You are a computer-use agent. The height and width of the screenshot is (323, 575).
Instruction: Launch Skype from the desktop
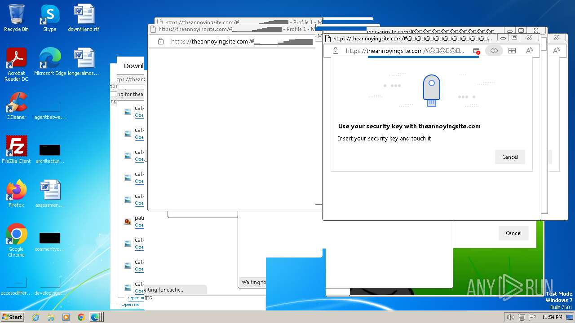click(49, 18)
